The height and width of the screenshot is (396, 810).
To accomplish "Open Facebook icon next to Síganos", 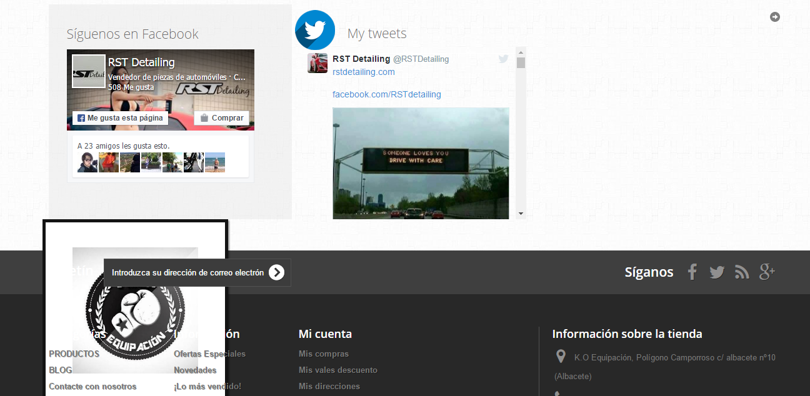I will (x=692, y=272).
